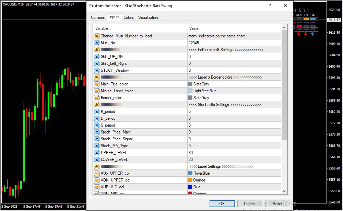Switch to the Common tab

click(x=98, y=17)
